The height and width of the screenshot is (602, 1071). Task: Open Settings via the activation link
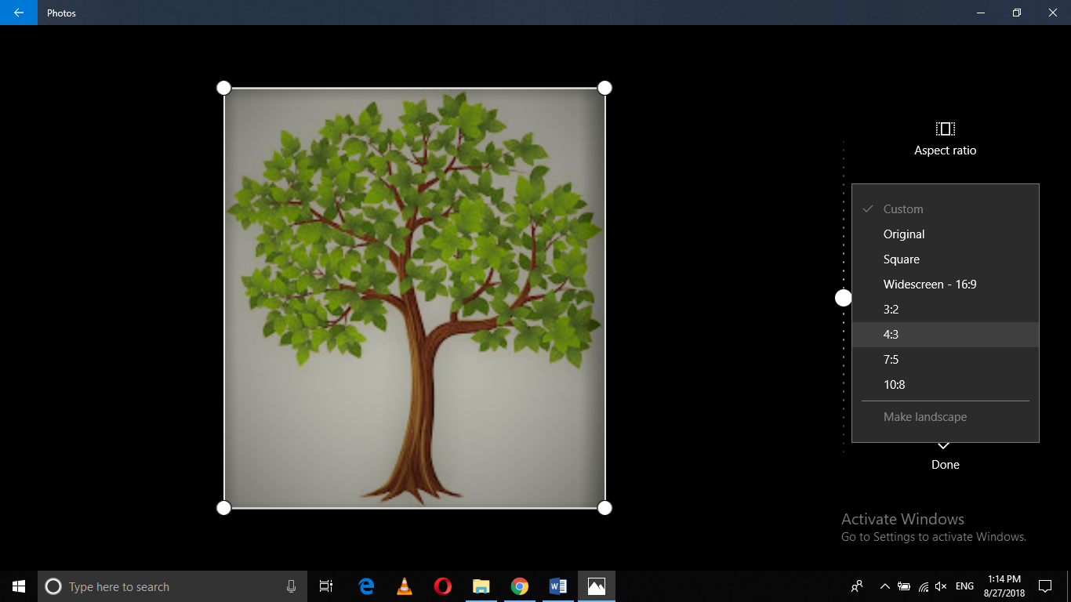pyautogui.click(x=933, y=536)
